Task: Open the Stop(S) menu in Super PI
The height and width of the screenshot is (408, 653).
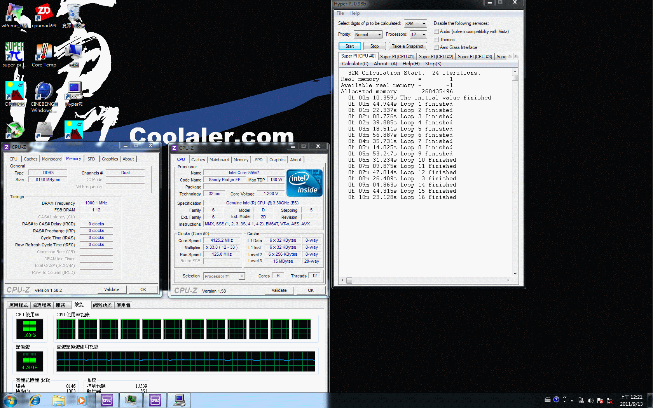Action: pyautogui.click(x=433, y=64)
